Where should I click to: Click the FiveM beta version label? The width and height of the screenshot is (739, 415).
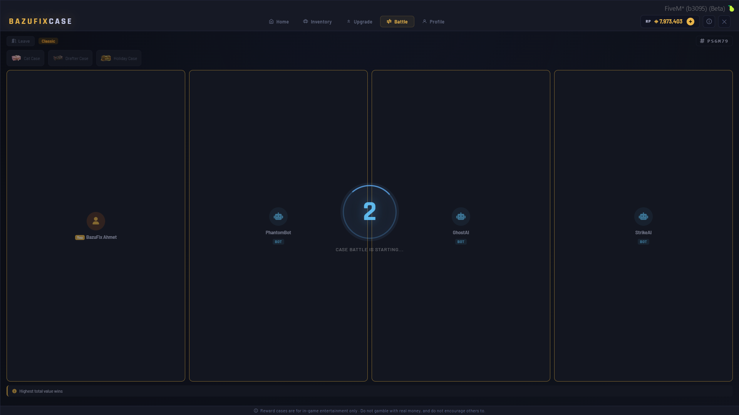click(695, 8)
